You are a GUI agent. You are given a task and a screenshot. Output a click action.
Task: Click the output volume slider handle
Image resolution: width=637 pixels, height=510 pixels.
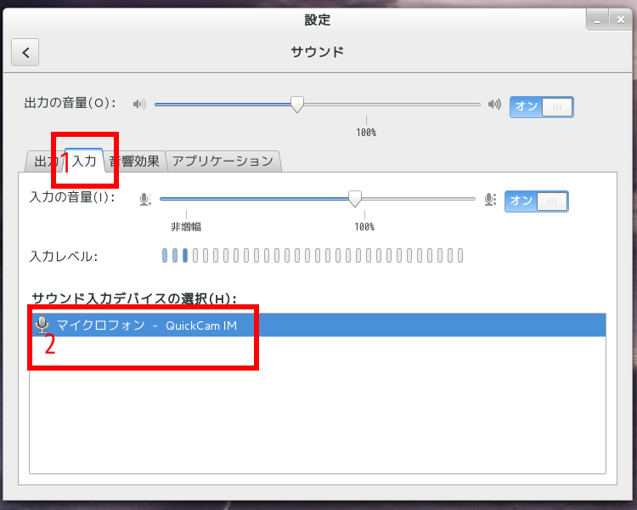(x=296, y=104)
